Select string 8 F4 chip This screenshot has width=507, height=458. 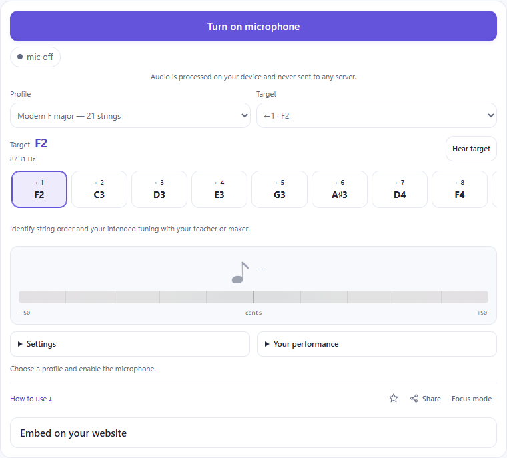point(460,189)
